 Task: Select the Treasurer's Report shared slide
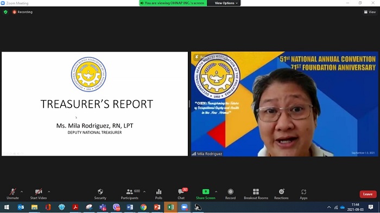[x=95, y=104]
